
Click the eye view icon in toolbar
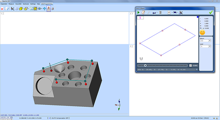pyautogui.click(x=40, y=9)
